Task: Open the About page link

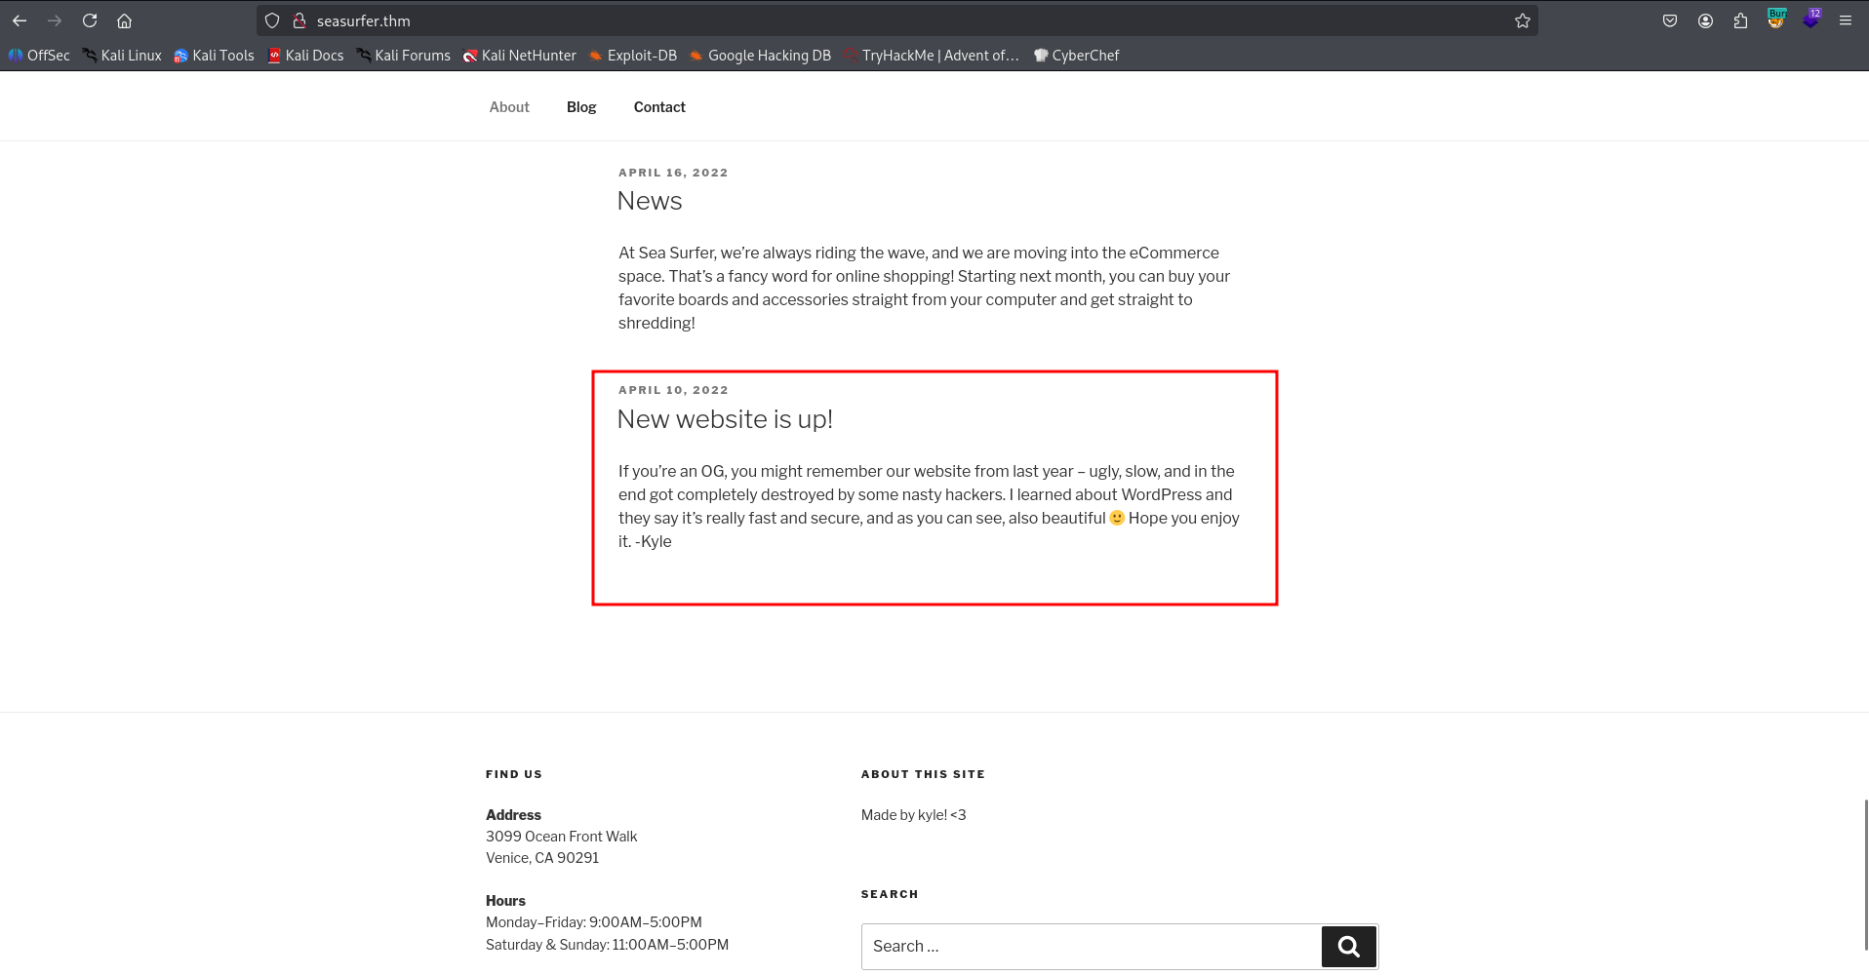Action: tap(508, 106)
